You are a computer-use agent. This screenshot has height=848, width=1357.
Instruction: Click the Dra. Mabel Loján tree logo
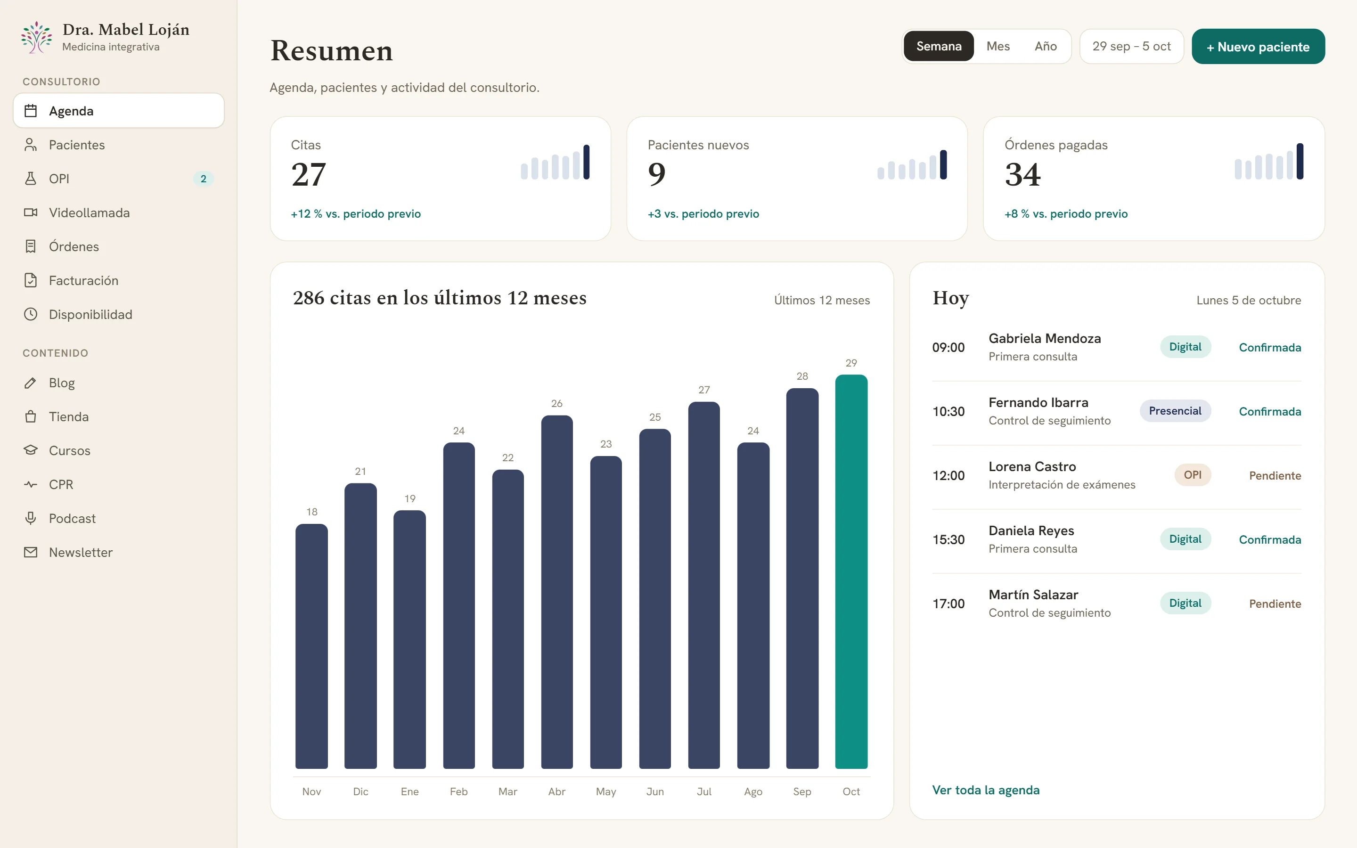pyautogui.click(x=36, y=37)
